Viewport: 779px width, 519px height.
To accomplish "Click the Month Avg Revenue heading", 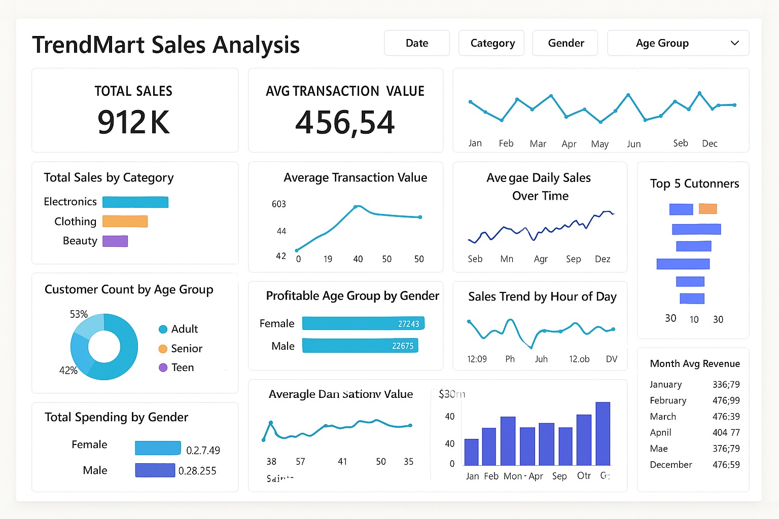I will click(x=694, y=363).
